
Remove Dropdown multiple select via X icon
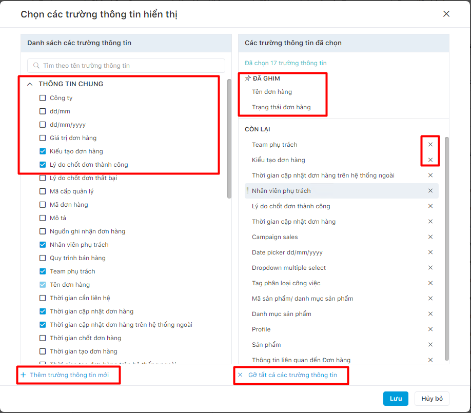(430, 268)
